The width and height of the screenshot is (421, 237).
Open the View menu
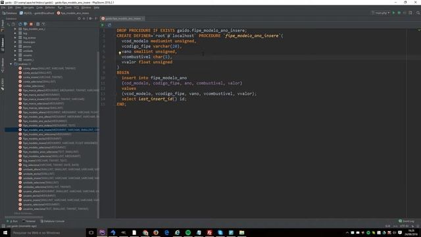[x=18, y=7]
